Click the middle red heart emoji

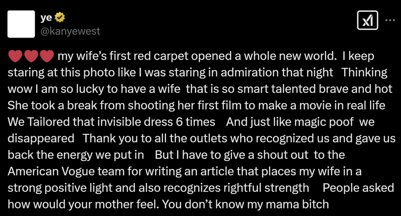(31, 56)
